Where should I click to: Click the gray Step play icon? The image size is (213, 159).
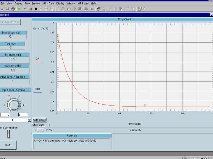[x=25, y=9]
